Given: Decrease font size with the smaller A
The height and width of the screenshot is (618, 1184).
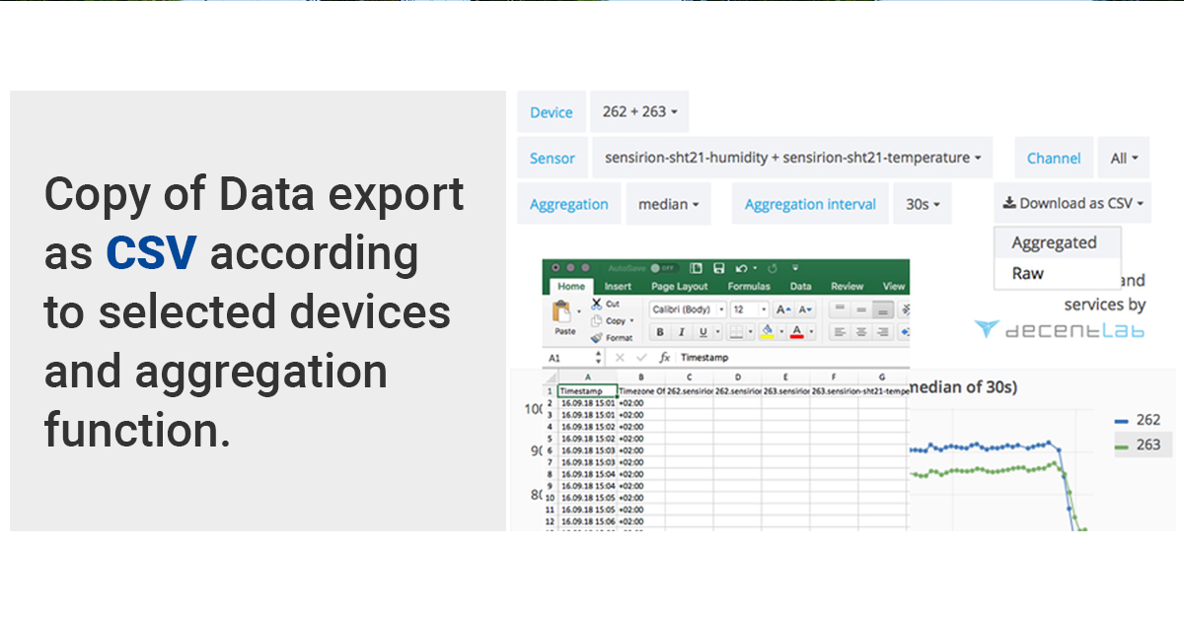Looking at the screenshot, I should click(804, 309).
